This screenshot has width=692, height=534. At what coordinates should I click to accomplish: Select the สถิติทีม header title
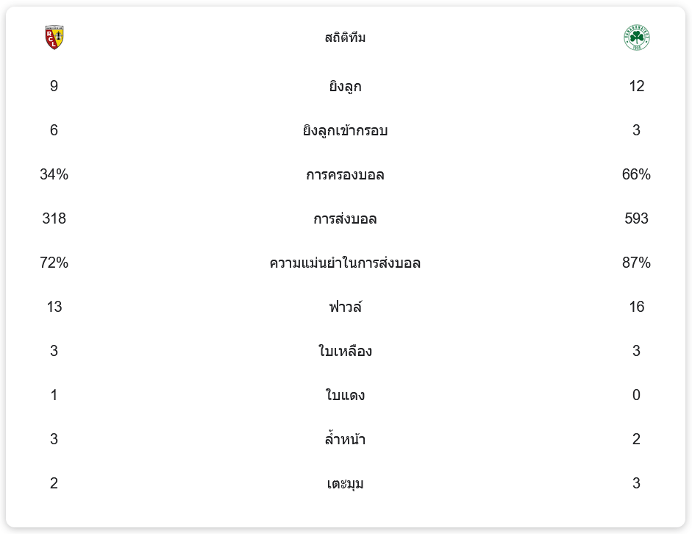(345, 38)
